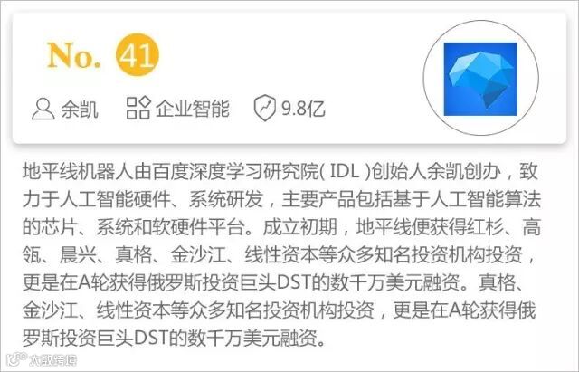Screen dimensions: 579x372
Task: Click the white header card background
Action: 289,79
